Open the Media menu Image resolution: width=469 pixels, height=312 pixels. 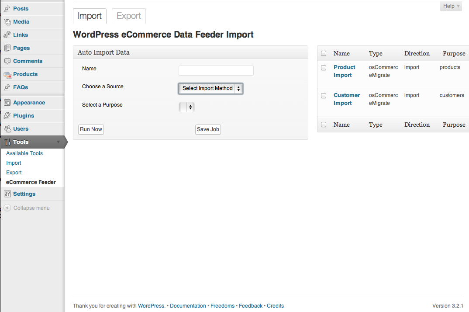[21, 22]
